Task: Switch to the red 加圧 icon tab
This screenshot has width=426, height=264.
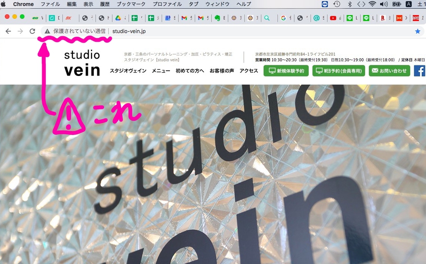Action: coord(416,18)
